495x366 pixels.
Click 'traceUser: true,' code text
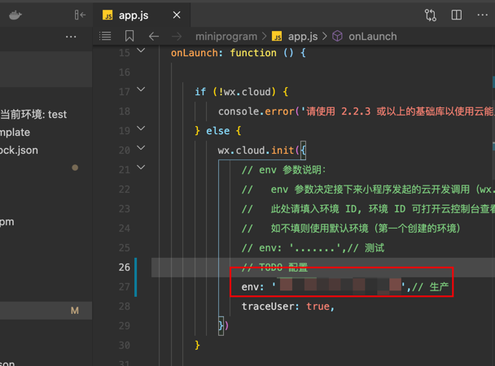pyautogui.click(x=288, y=307)
